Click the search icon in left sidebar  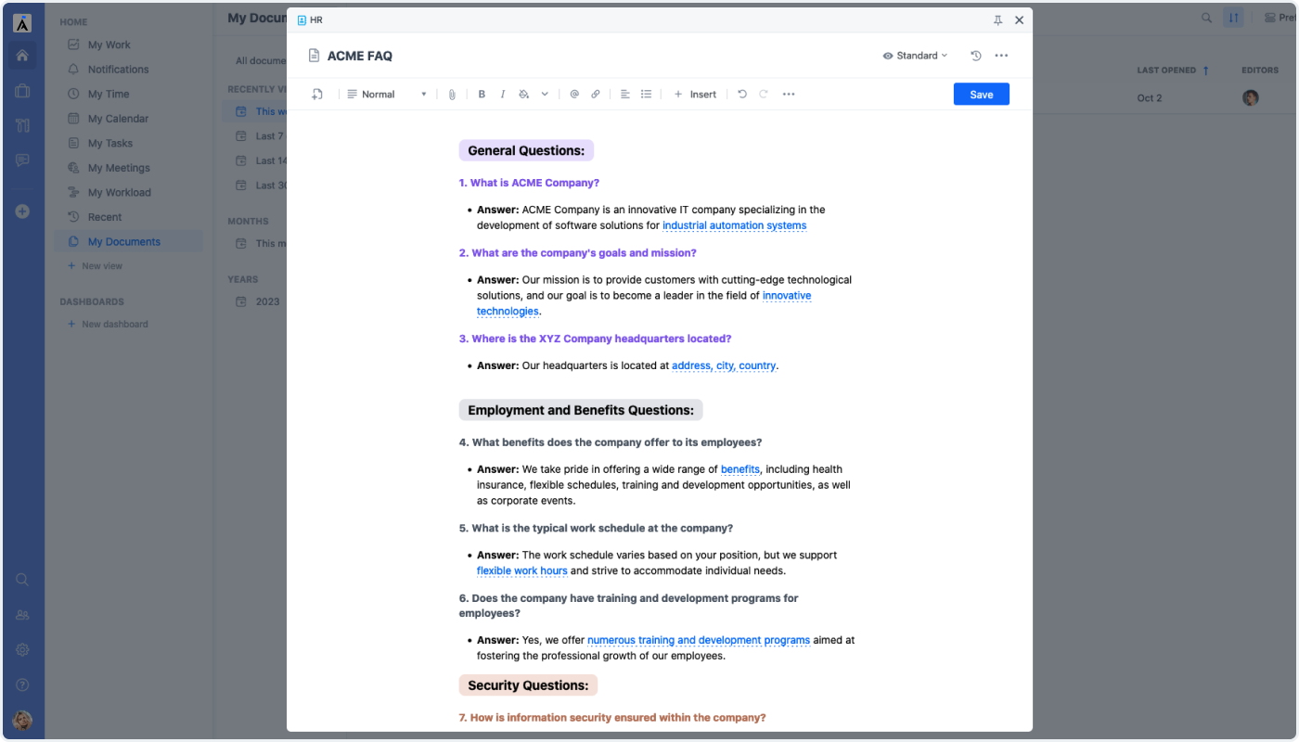22,580
